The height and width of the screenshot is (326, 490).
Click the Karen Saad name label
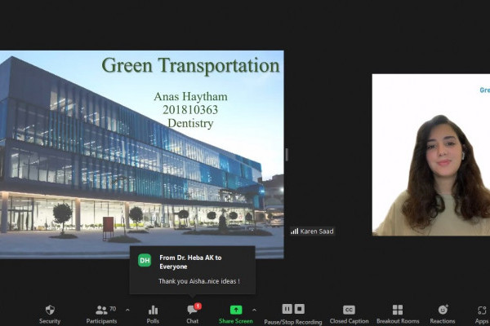[x=316, y=231]
